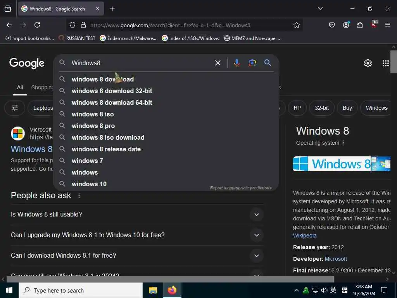Image resolution: width=397 pixels, height=298 pixels.
Task: Select suggestion 'windows 7'
Action: point(166,161)
